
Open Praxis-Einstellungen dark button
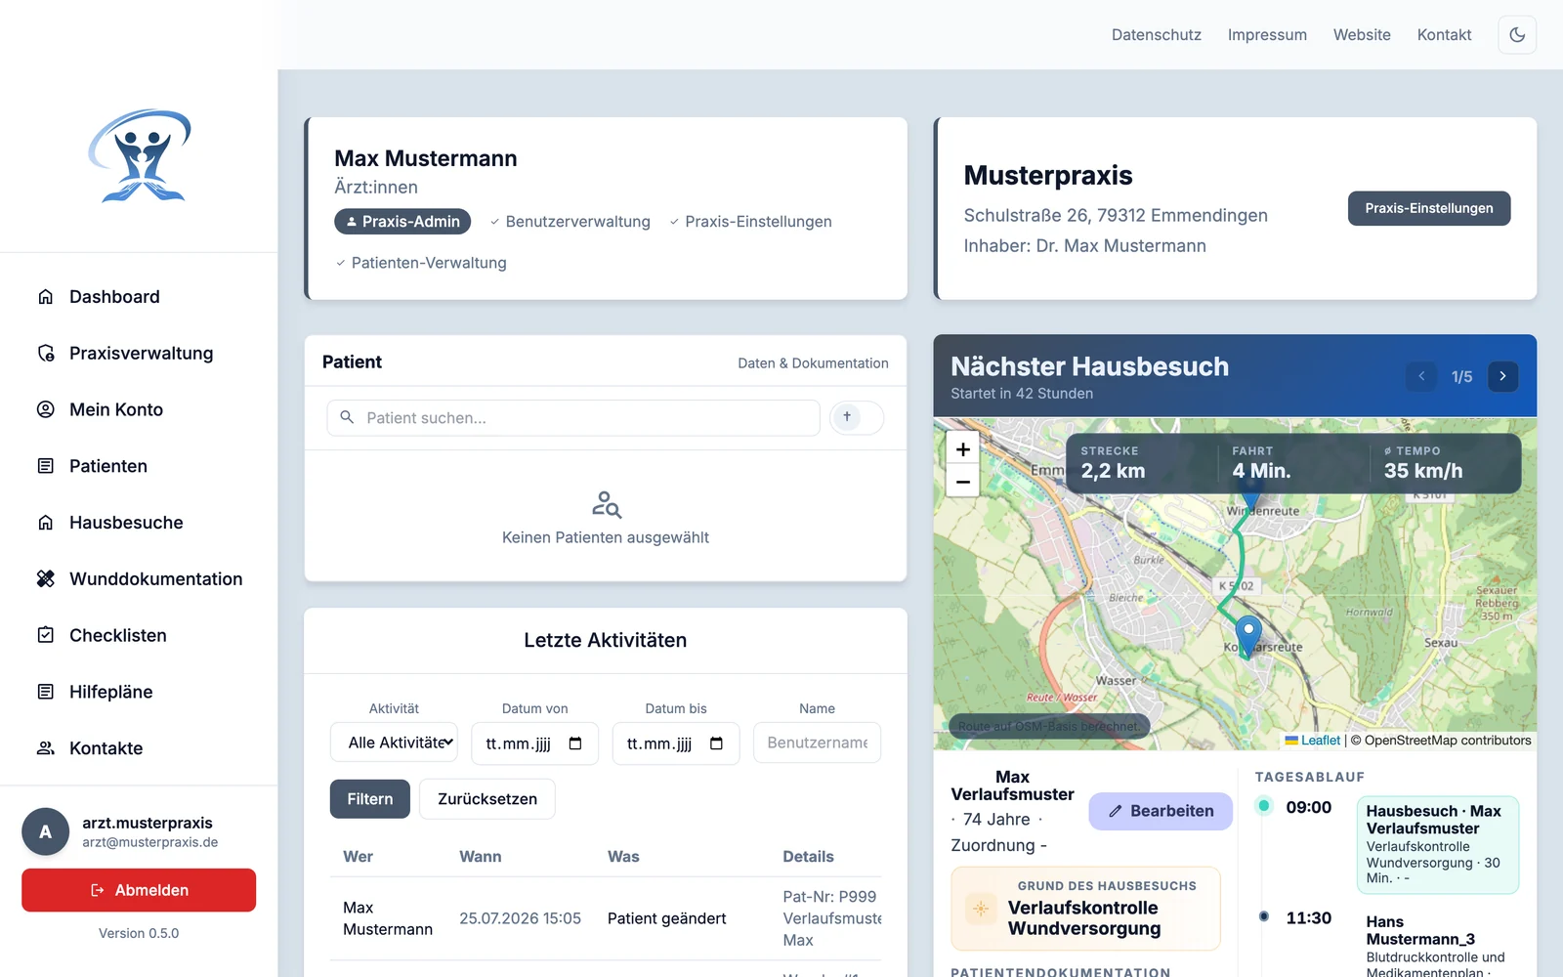tap(1429, 208)
